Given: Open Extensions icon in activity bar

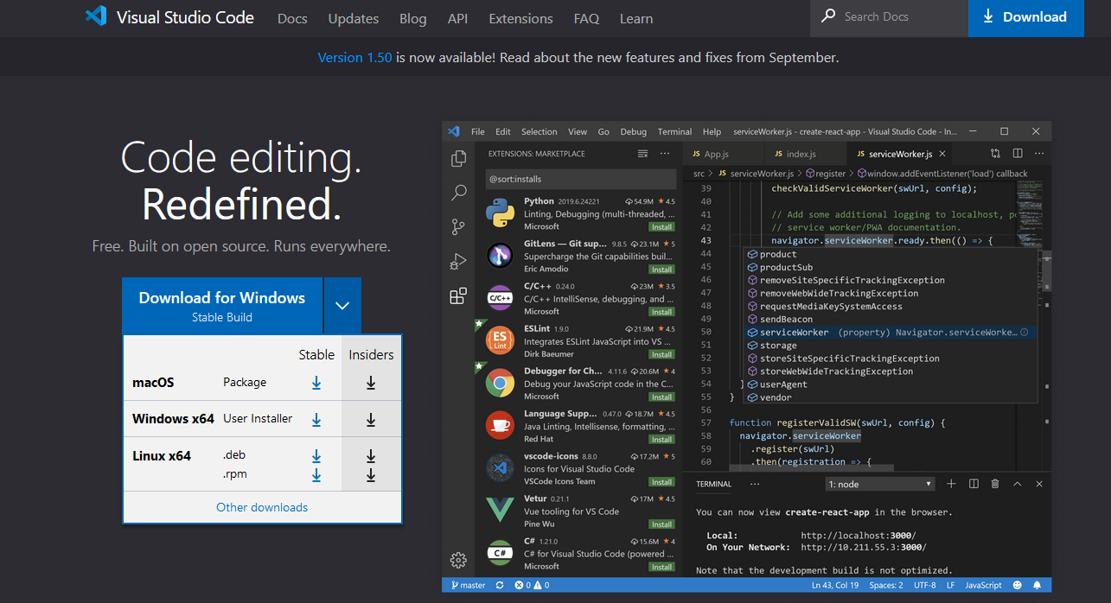Looking at the screenshot, I should (x=459, y=296).
